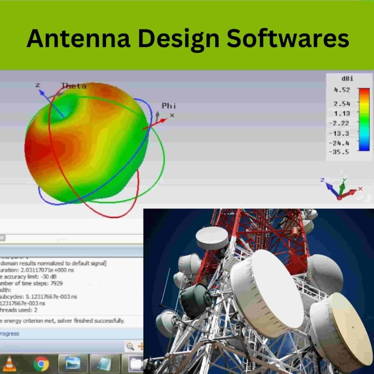374x374 pixels.
Task: Open the video camera taskbar icon
Action: [135, 364]
